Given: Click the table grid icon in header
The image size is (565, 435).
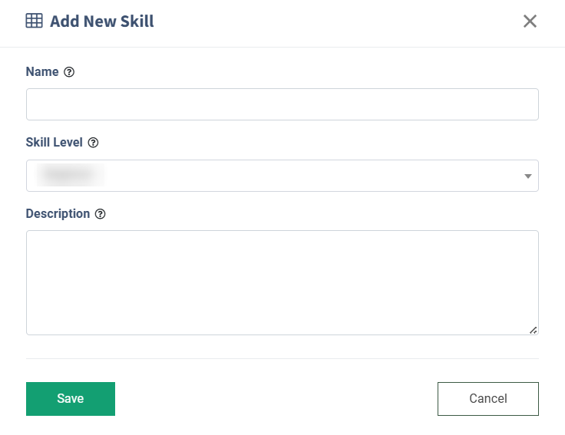Looking at the screenshot, I should point(34,21).
